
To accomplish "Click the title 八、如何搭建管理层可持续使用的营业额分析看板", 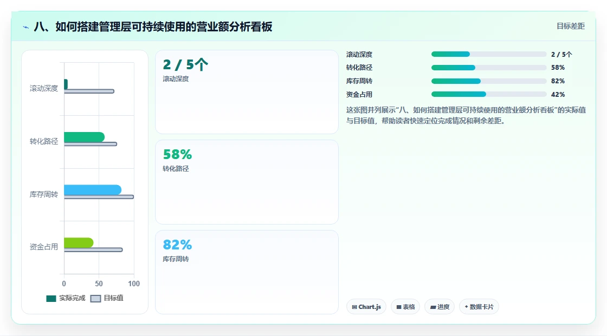I will [x=153, y=27].
